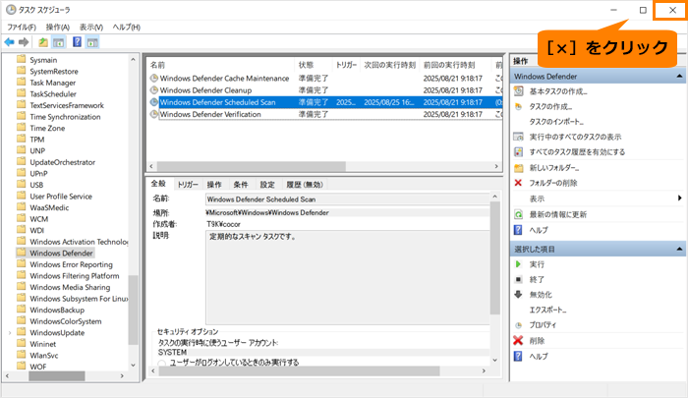Open the ファイル(F) menu
Viewport: 688px width, 398px height.
click(x=21, y=28)
